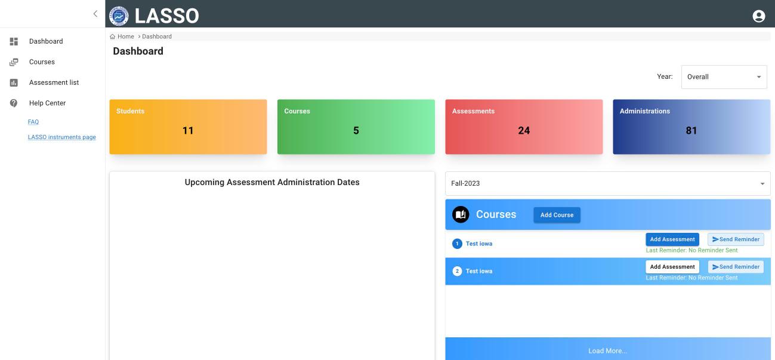The height and width of the screenshot is (360, 775).
Task: Expand the Fall-2023 term dropdown
Action: [x=608, y=183]
